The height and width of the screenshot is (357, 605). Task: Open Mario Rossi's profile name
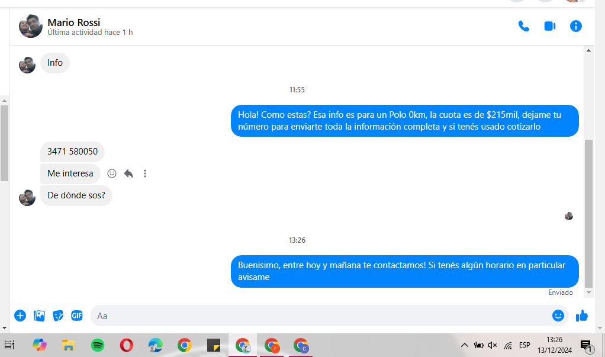click(73, 22)
